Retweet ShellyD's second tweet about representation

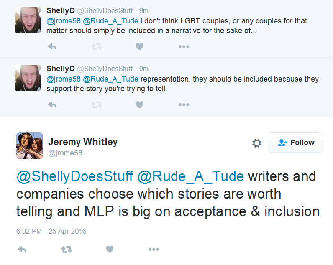pyautogui.click(x=97, y=104)
